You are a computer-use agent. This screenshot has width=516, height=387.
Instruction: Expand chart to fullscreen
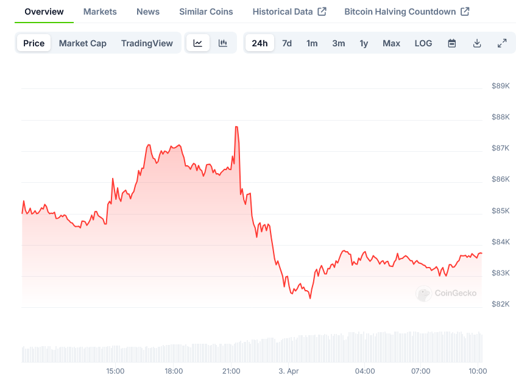click(x=502, y=43)
